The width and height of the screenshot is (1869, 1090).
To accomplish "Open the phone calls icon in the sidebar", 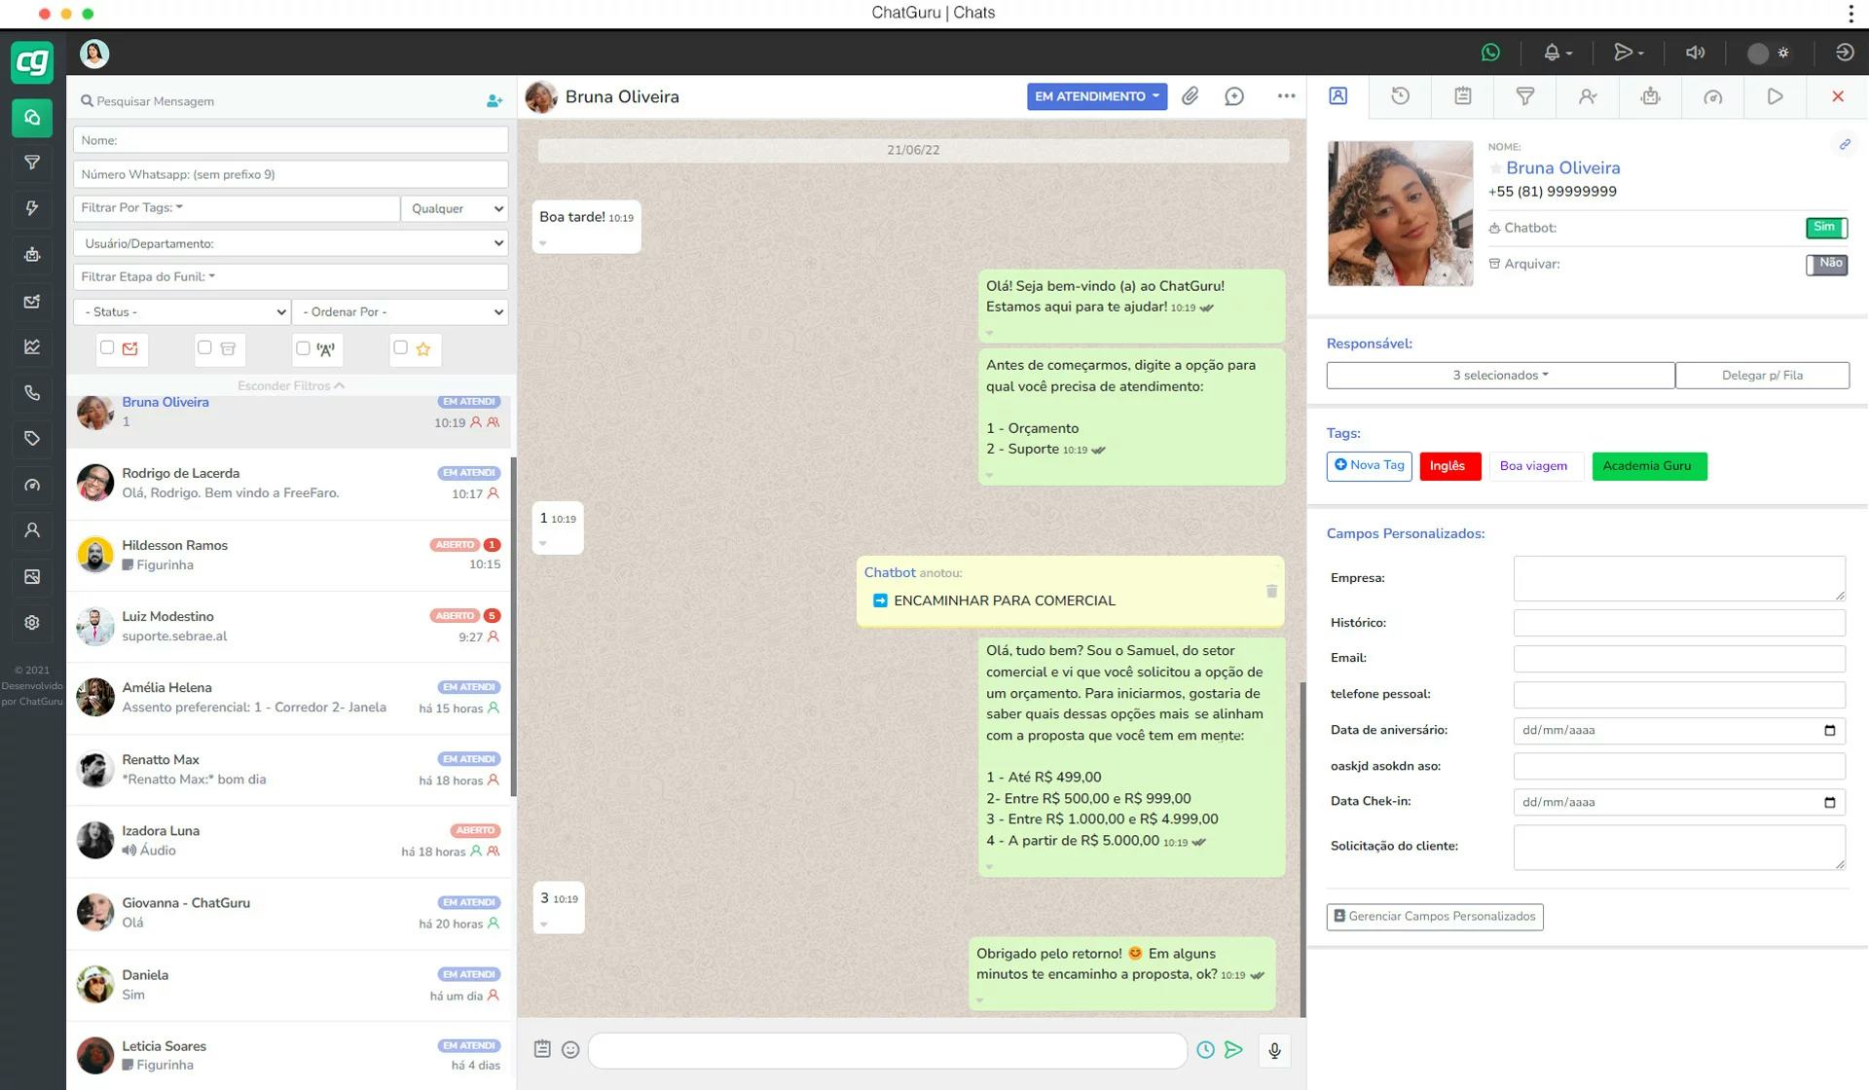I will tap(32, 392).
